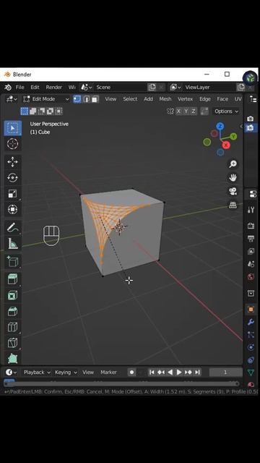Open the top bar Edit menu
This screenshot has width=260, height=463.
coord(35,88)
